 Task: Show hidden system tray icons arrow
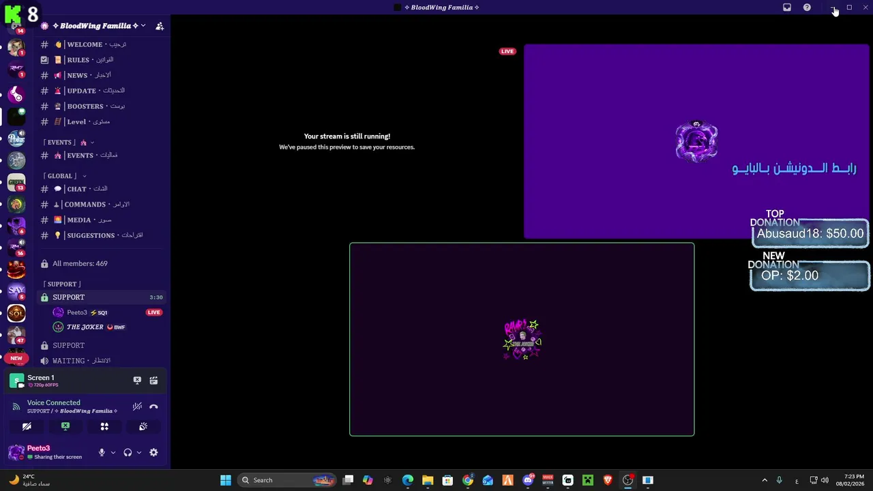(765, 480)
